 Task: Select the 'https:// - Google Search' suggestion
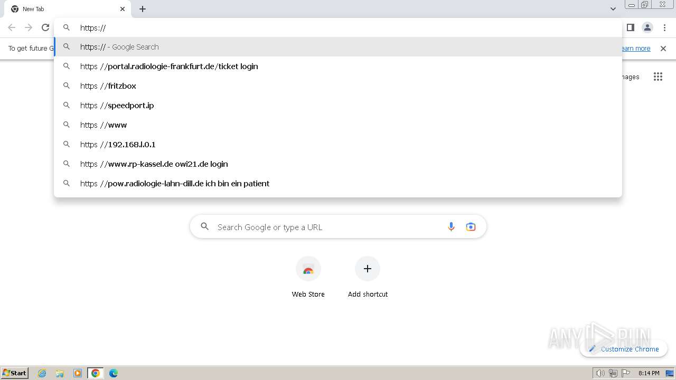point(338,46)
